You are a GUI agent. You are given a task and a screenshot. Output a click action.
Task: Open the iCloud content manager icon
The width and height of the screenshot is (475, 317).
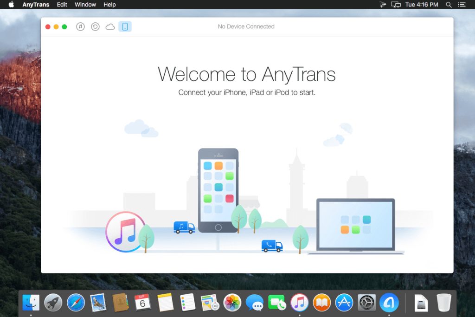pos(110,26)
